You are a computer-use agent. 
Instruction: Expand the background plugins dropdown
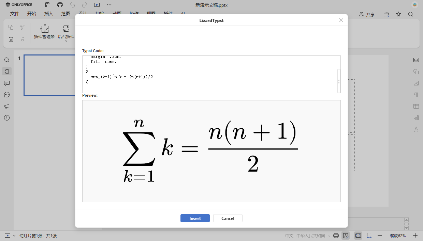point(66,42)
